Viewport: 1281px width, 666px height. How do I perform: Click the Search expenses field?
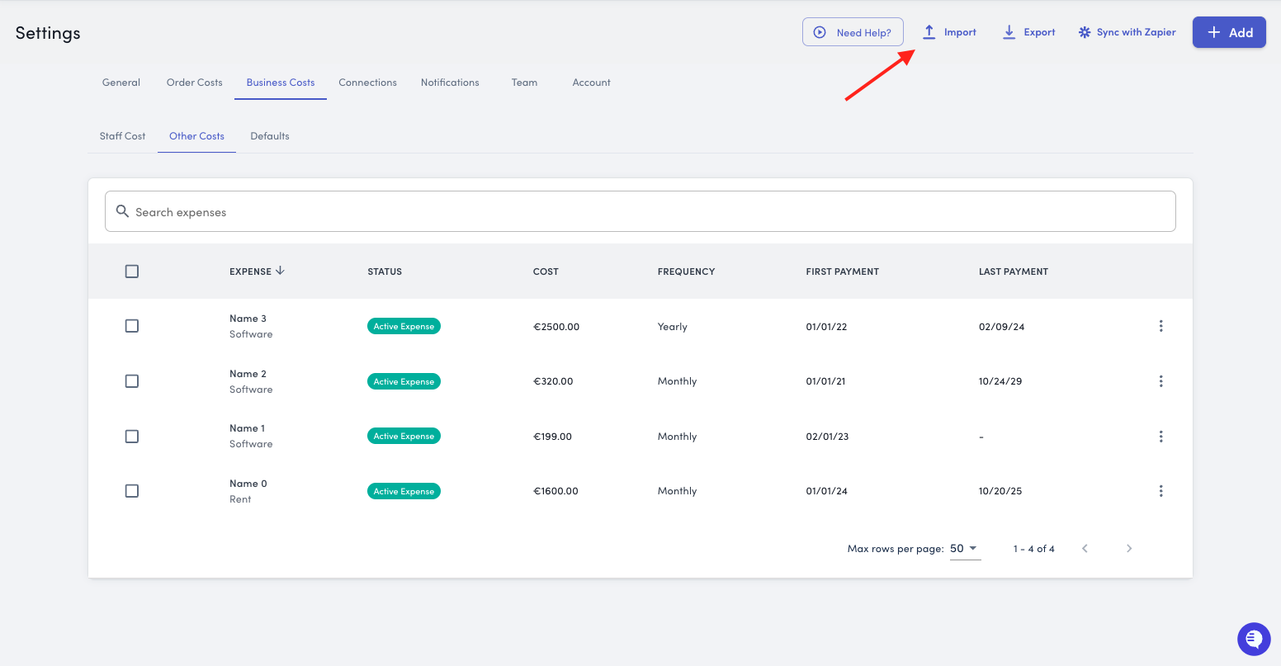(x=640, y=212)
